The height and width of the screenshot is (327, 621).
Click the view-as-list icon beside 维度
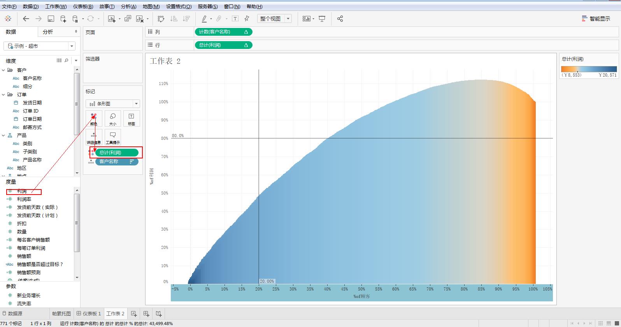(x=59, y=60)
